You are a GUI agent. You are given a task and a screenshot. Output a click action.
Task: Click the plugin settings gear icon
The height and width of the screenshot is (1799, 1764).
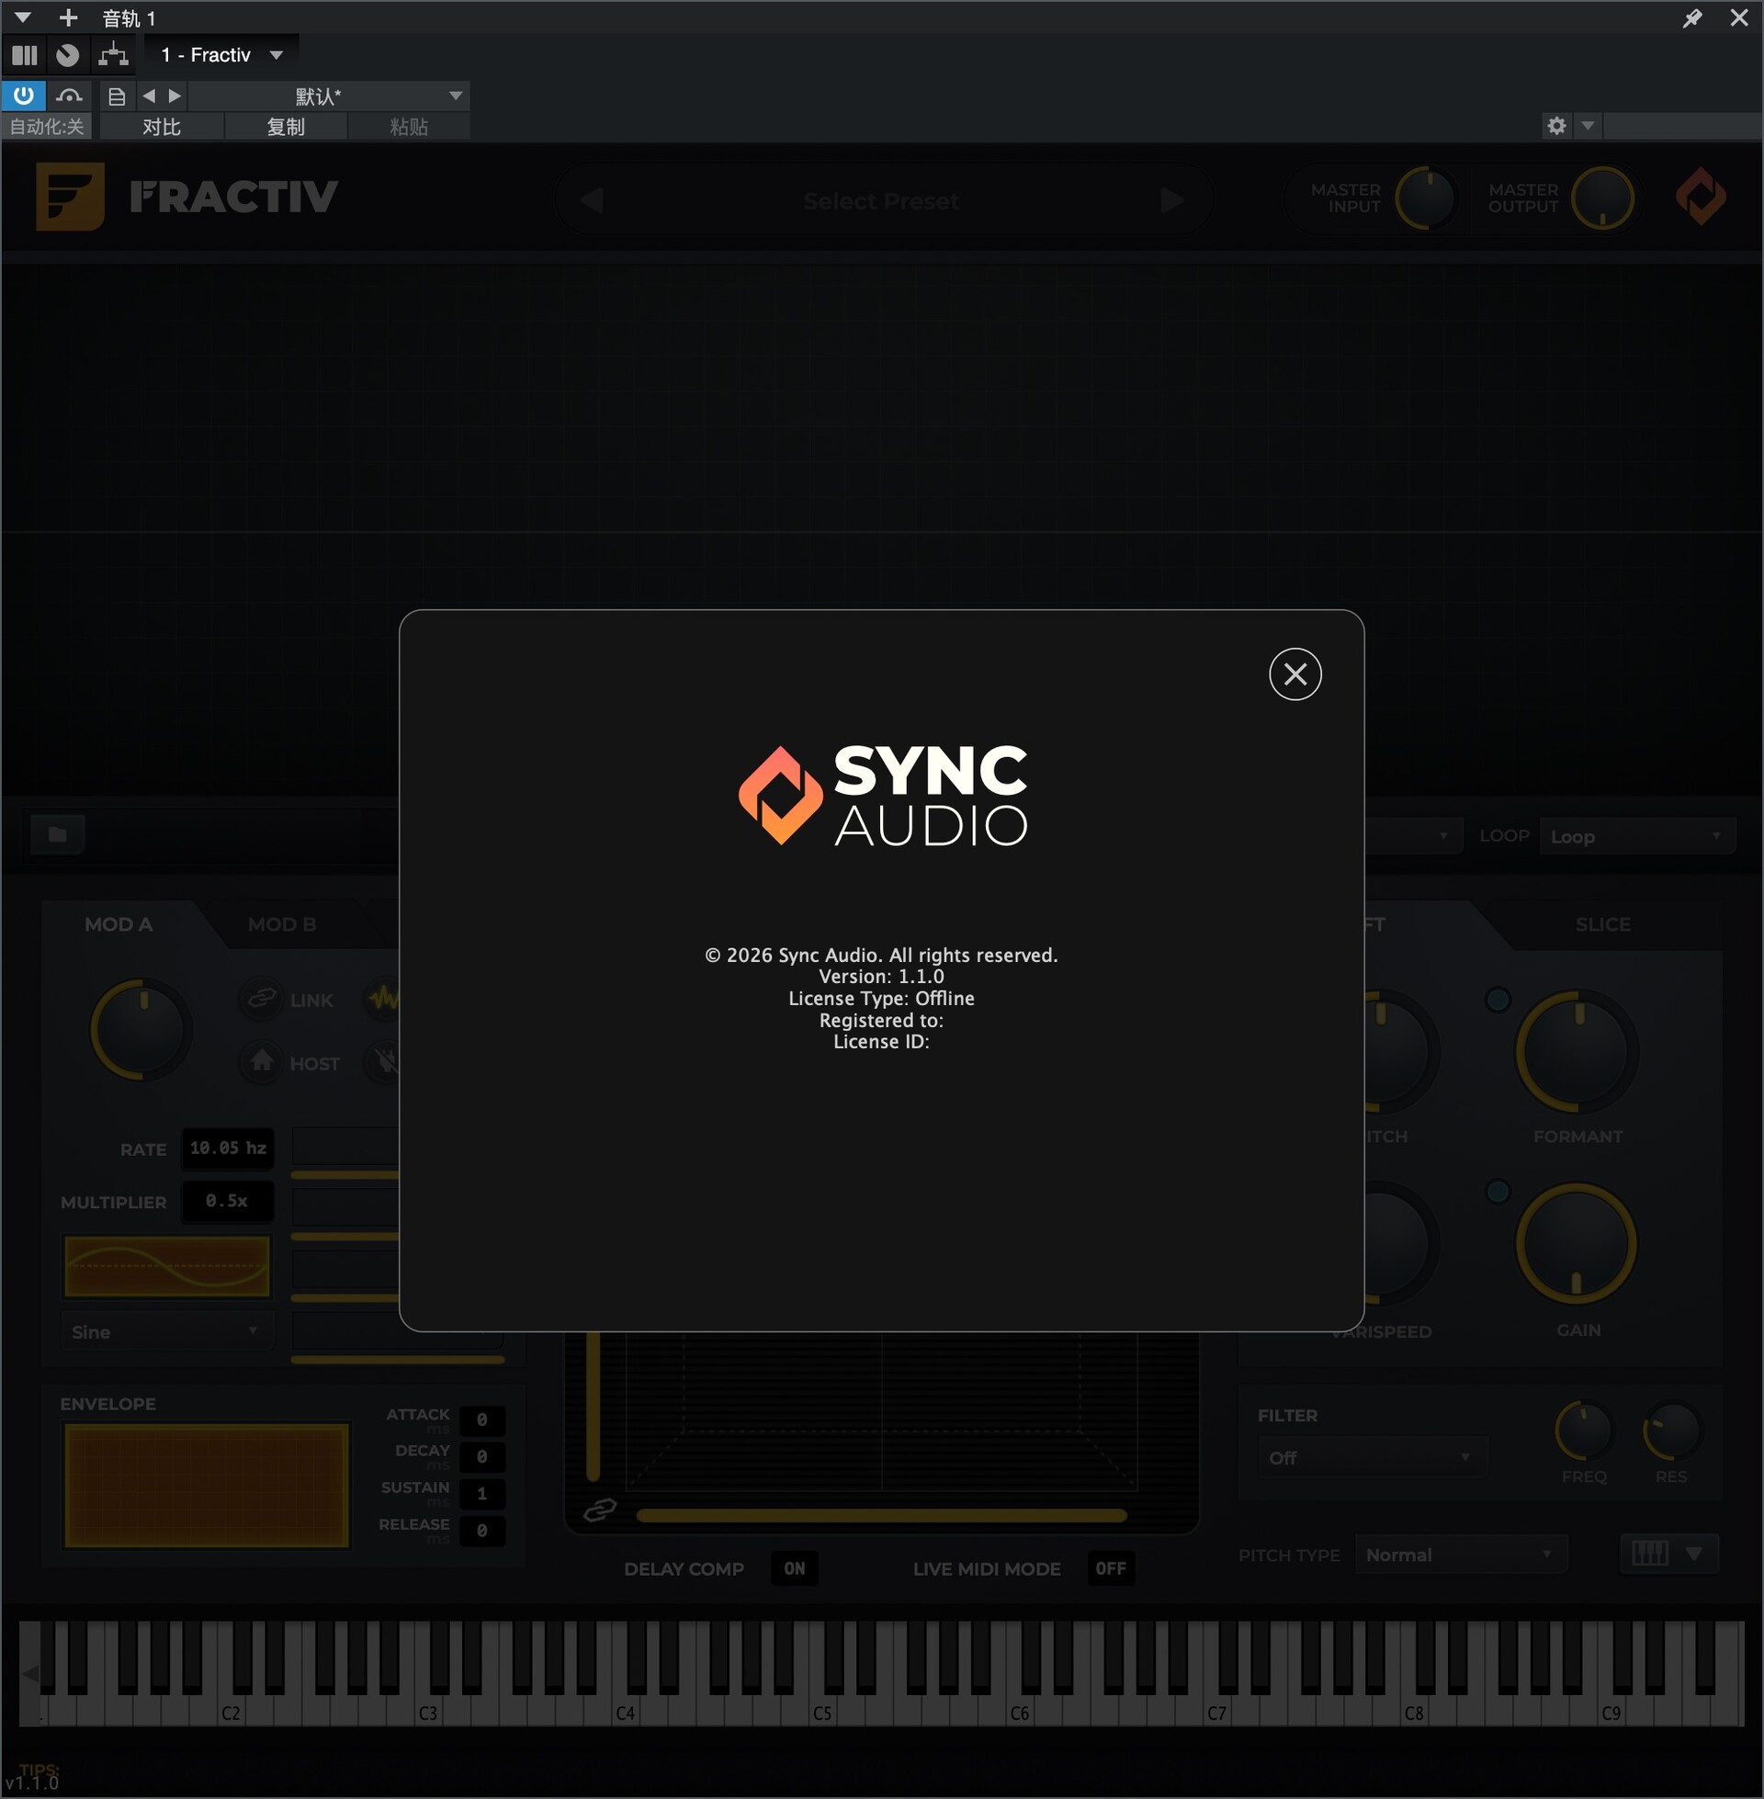click(1556, 126)
